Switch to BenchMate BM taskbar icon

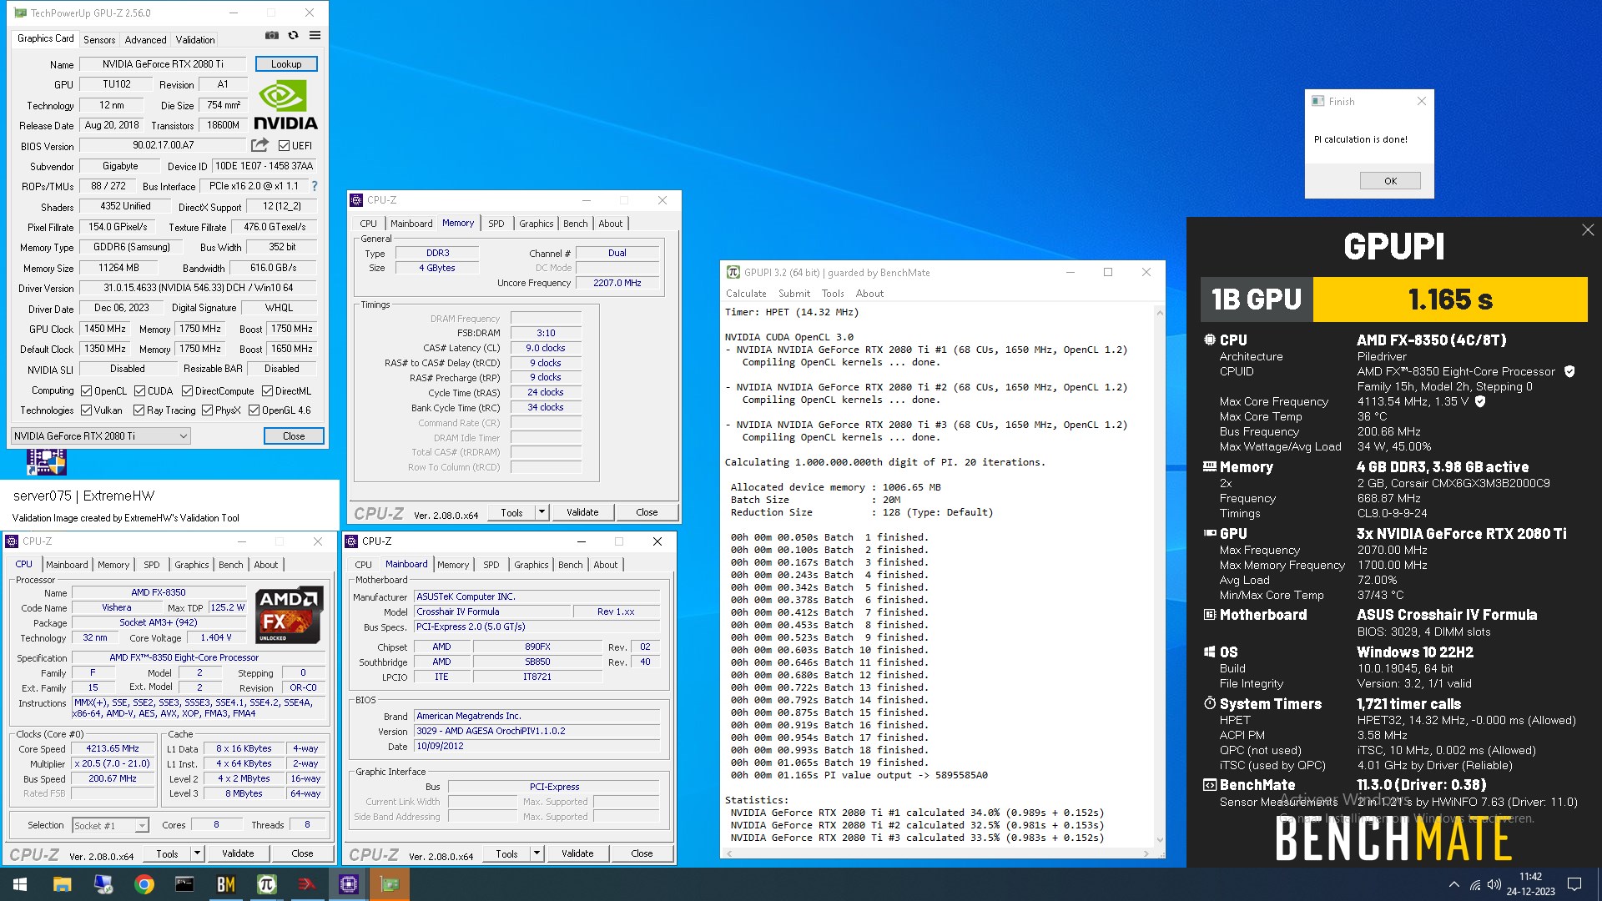225,884
